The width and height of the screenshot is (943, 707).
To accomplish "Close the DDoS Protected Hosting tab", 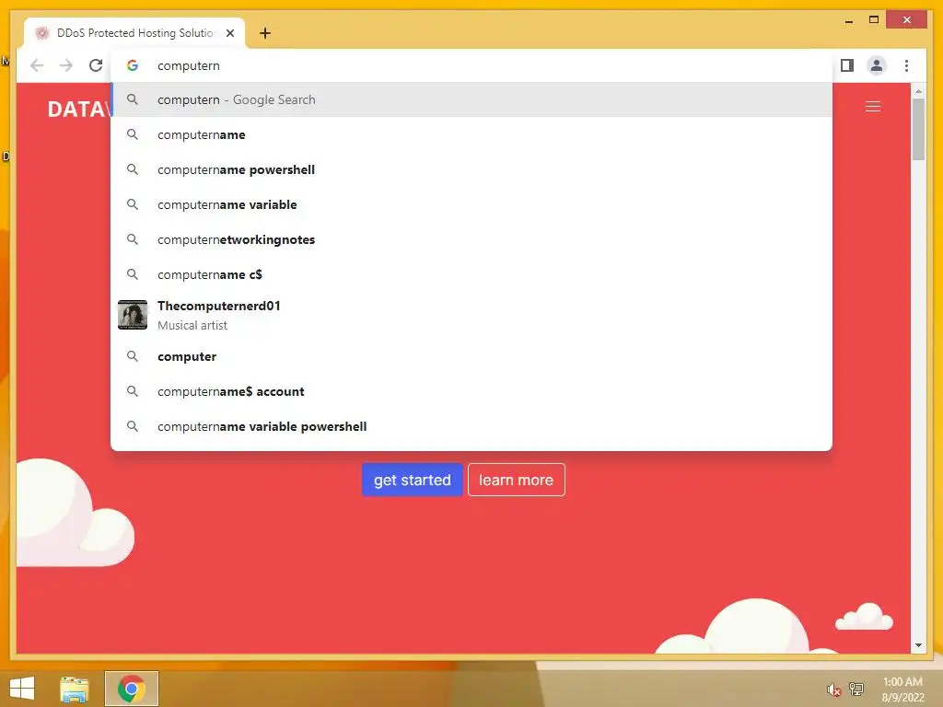I will 229,33.
